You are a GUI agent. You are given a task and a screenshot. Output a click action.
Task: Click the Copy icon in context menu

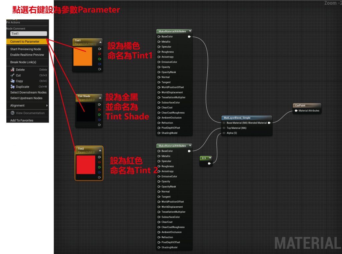tap(12, 81)
